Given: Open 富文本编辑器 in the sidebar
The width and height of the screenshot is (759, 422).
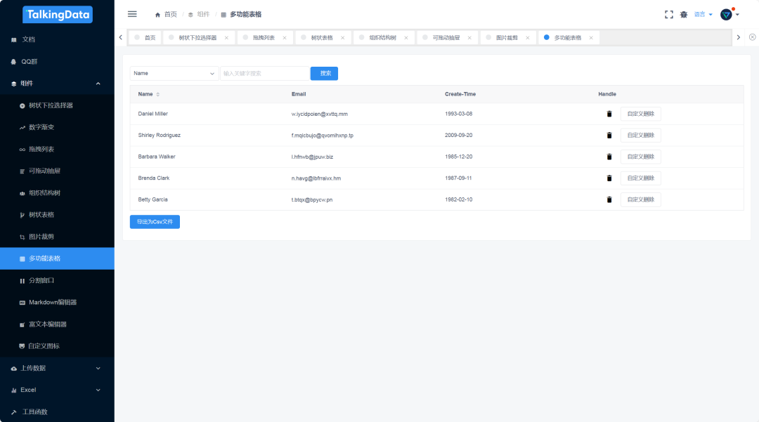Looking at the screenshot, I should (57, 324).
